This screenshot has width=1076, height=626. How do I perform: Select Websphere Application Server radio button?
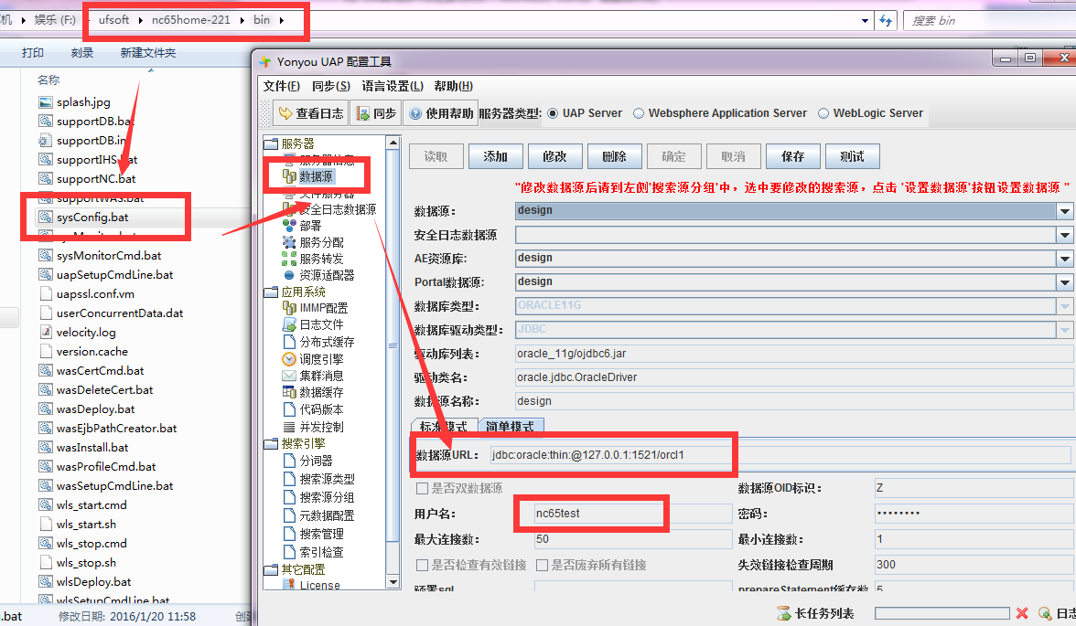click(x=639, y=114)
